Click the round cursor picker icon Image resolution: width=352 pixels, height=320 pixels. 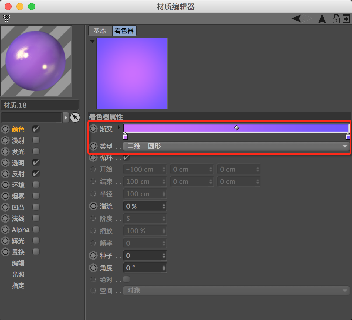75,117
